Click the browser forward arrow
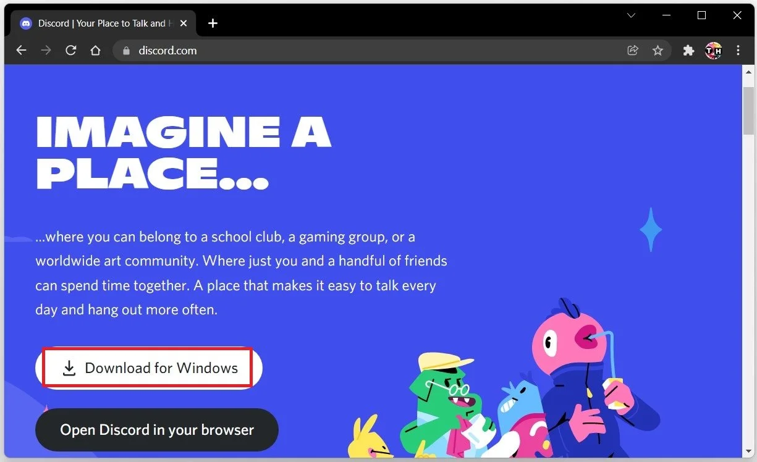Image resolution: width=757 pixels, height=462 pixels. [46, 51]
